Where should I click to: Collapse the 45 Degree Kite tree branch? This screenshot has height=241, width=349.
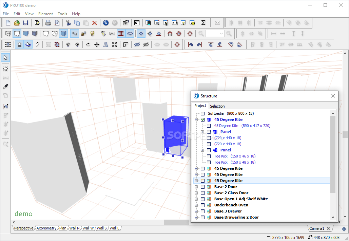click(x=196, y=119)
